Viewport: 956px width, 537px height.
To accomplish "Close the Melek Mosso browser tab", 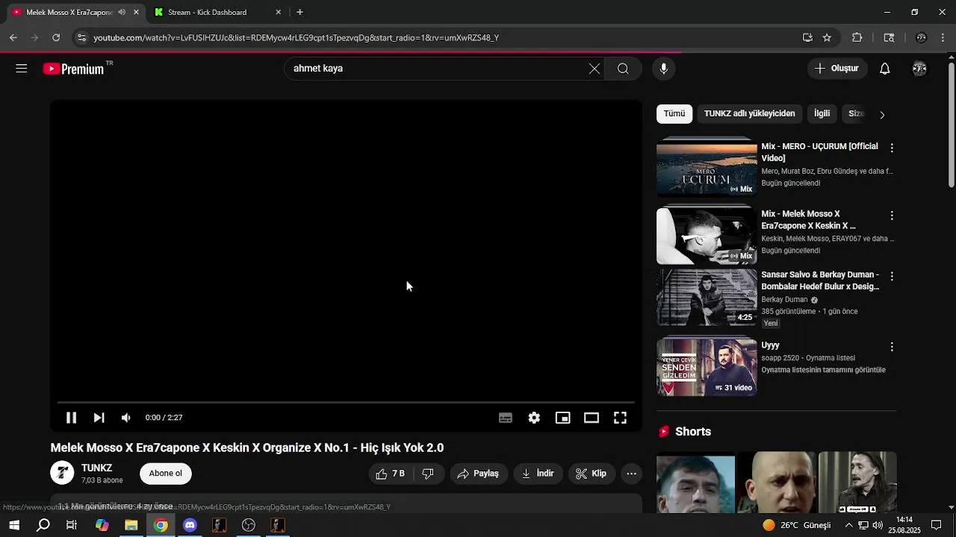I will pos(136,12).
